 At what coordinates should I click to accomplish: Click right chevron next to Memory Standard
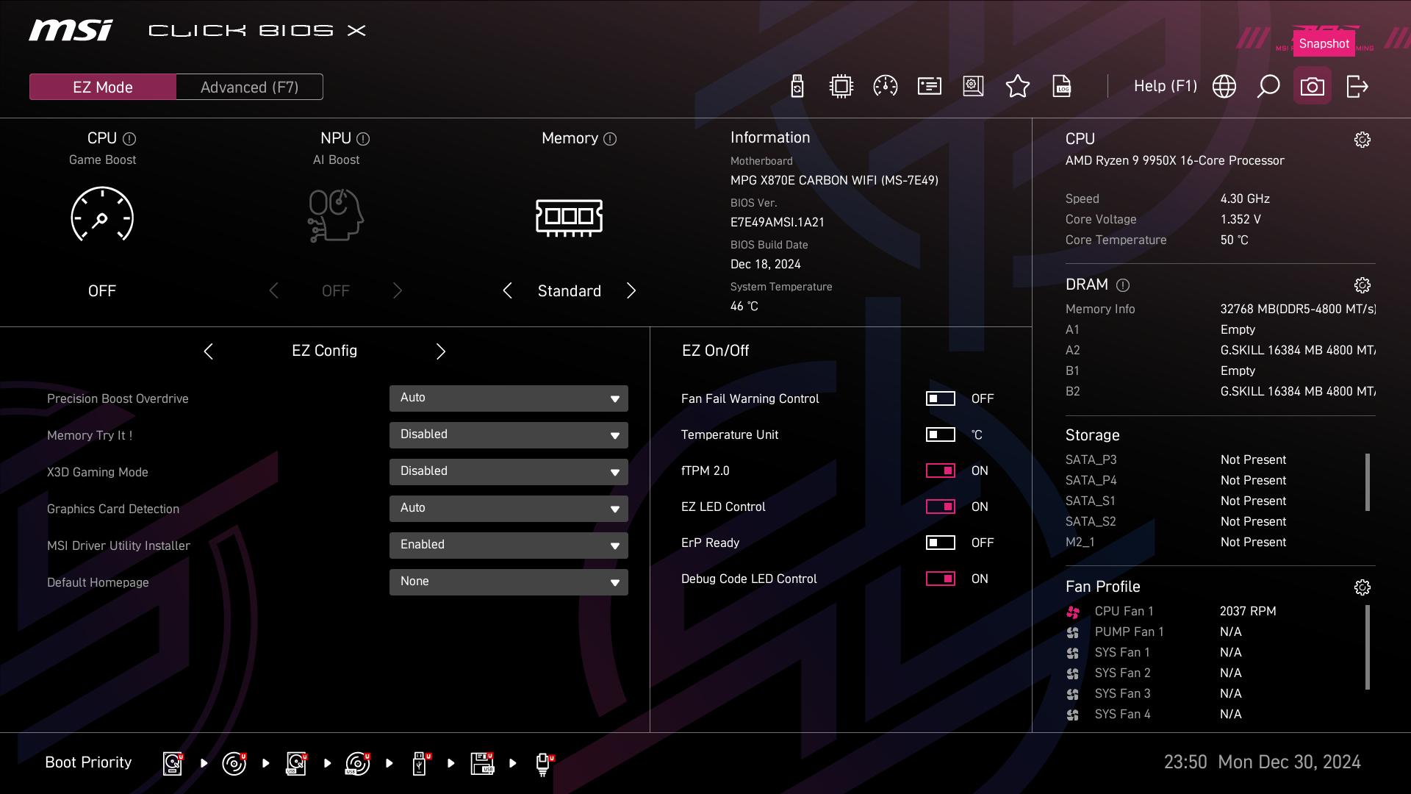point(631,290)
